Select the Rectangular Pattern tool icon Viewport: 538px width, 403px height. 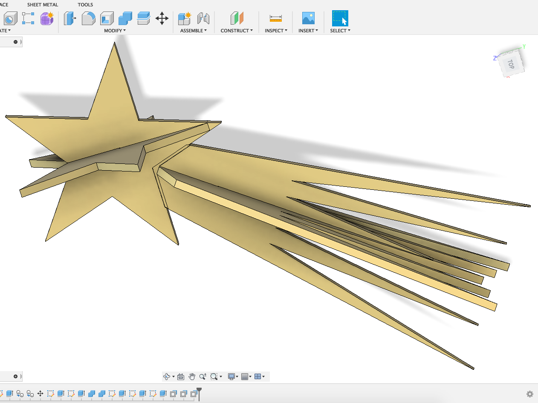[x=28, y=18]
